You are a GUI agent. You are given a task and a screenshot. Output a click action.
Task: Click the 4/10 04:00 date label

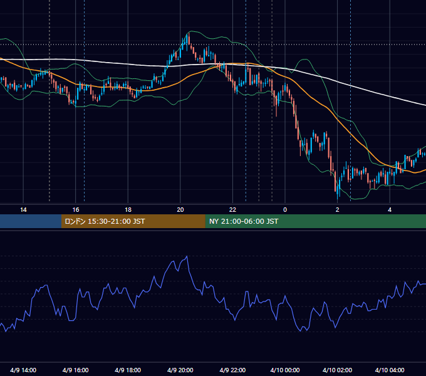pos(390,370)
